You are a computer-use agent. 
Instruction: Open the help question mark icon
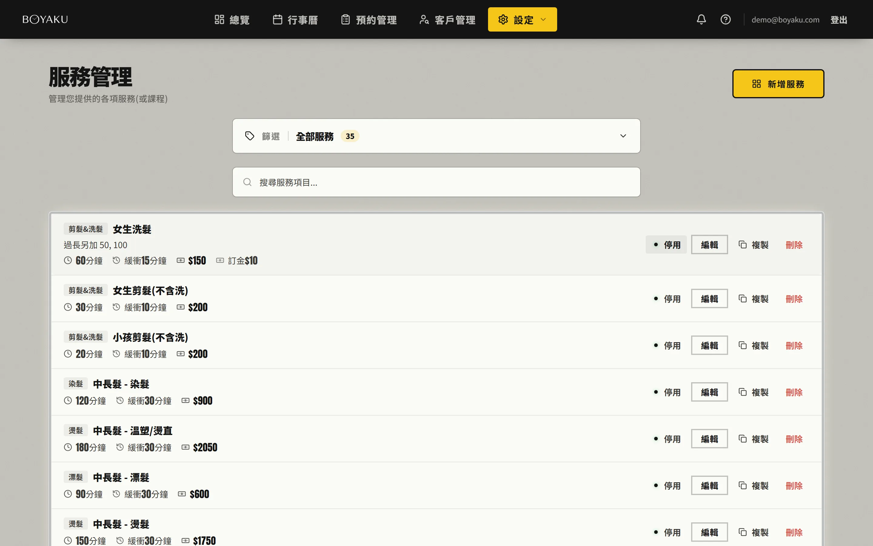[x=725, y=19]
